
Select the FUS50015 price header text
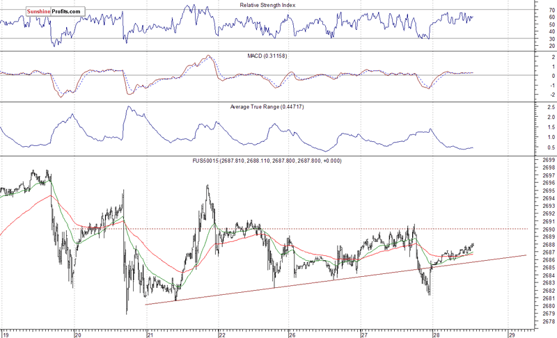[x=267, y=161]
